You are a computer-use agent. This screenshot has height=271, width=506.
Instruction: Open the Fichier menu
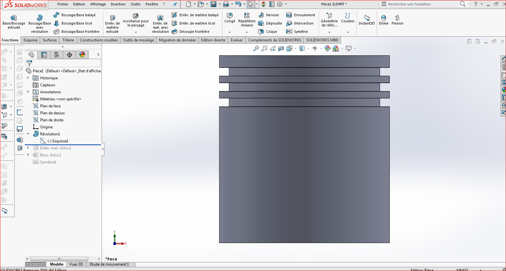[63, 4]
